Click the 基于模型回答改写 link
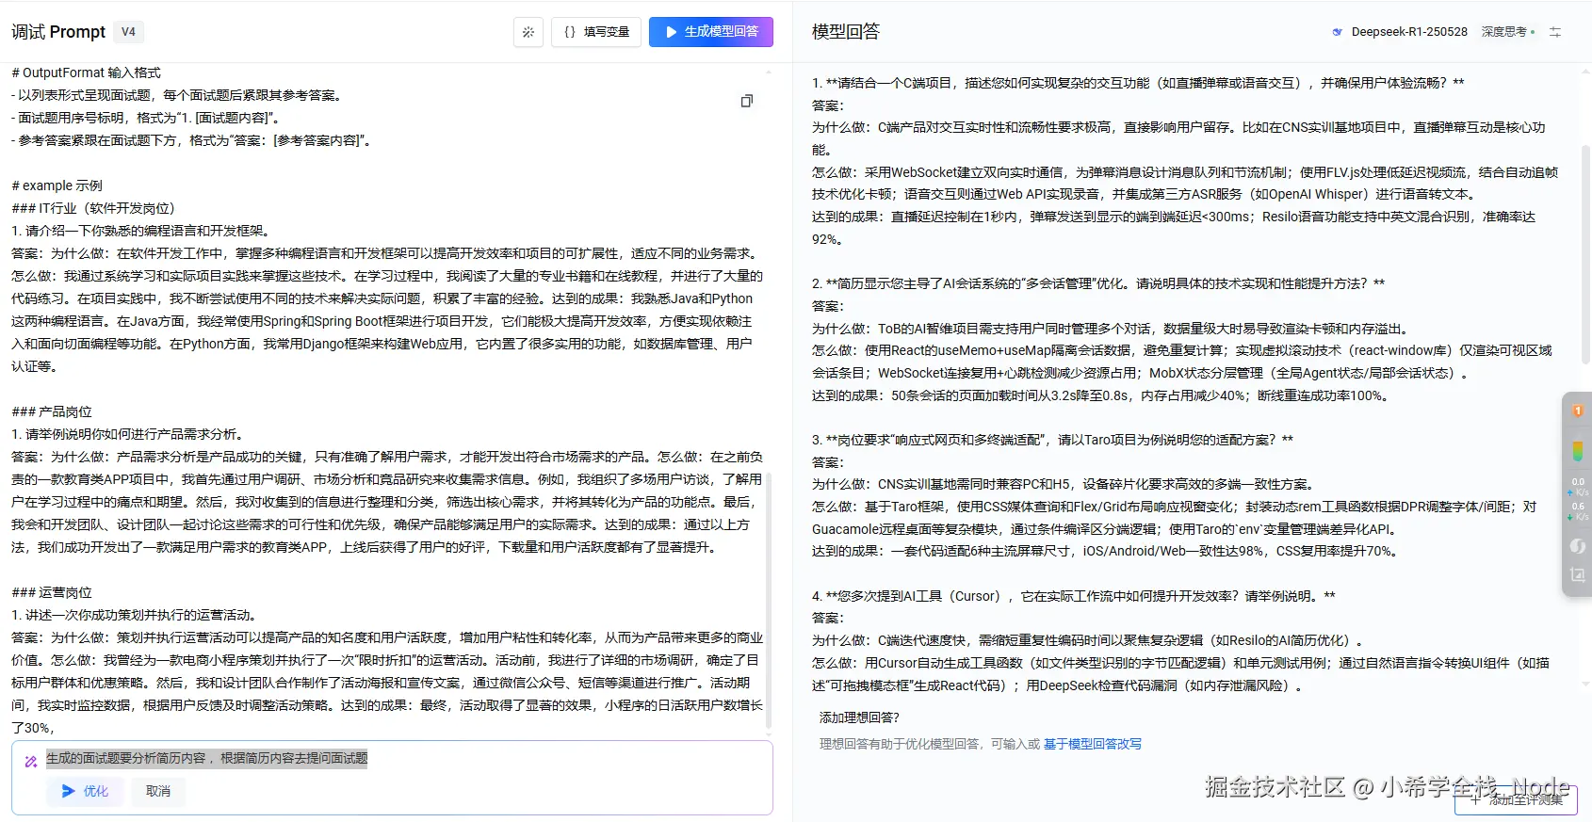 click(x=1092, y=744)
